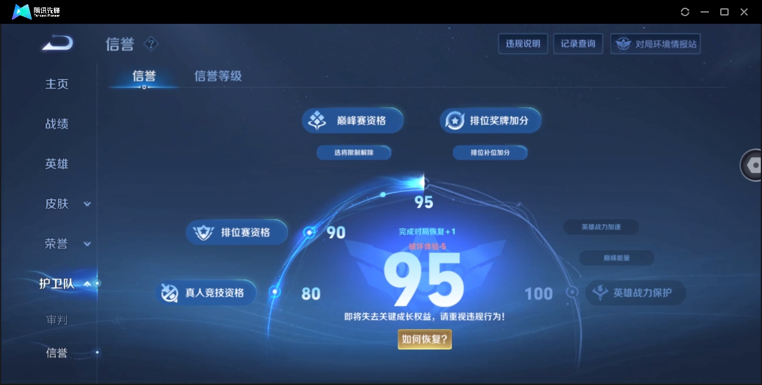Select 护卫队 in the sidebar
This screenshot has height=385, width=762.
tap(57, 284)
